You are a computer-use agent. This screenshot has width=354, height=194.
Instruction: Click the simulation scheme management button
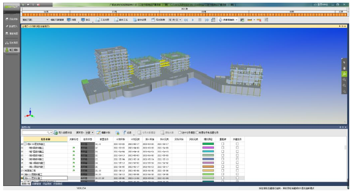tap(57, 20)
